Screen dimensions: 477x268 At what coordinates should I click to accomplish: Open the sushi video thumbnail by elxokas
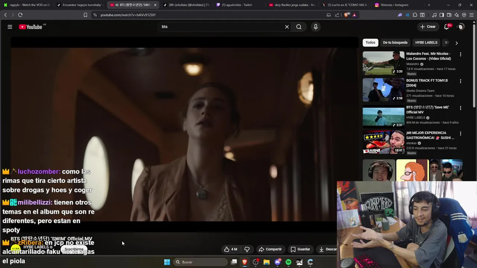coord(383,142)
